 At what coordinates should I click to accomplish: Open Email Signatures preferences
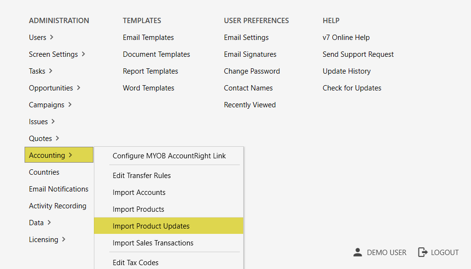[x=250, y=54]
